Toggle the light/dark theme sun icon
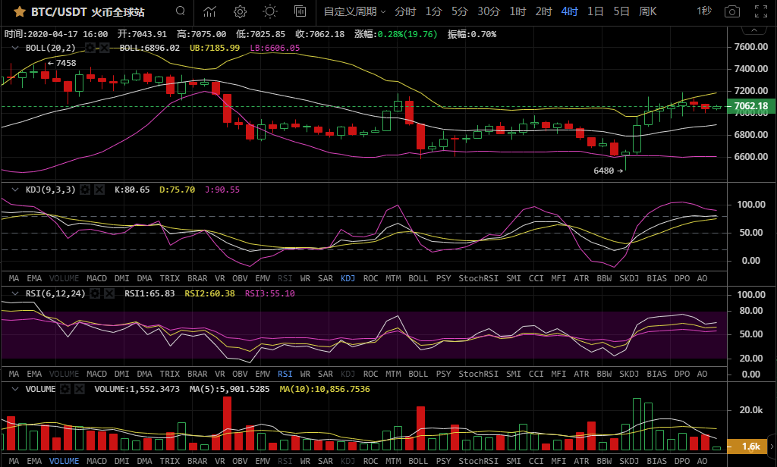777x467 pixels. click(270, 11)
